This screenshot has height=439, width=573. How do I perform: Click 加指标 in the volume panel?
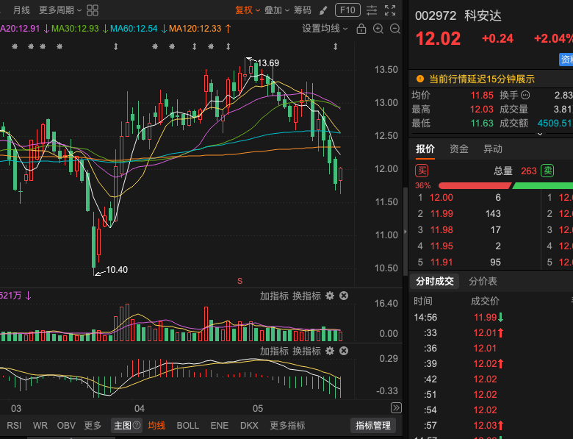274,296
